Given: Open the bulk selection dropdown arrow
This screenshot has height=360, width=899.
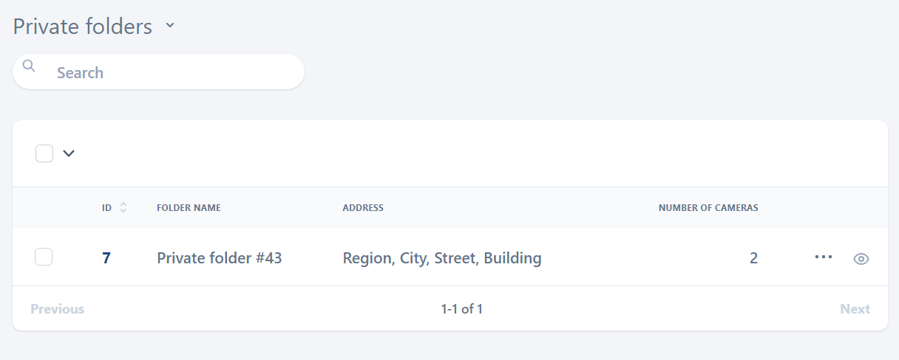Looking at the screenshot, I should [69, 153].
